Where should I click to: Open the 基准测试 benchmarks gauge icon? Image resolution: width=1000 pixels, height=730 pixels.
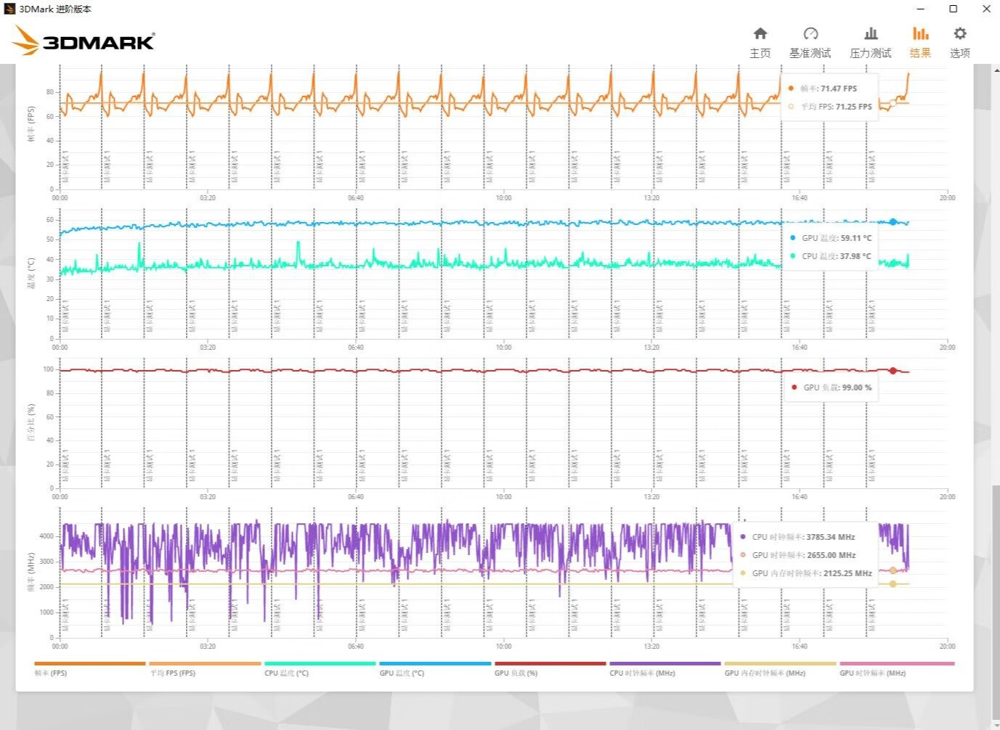pyautogui.click(x=810, y=33)
